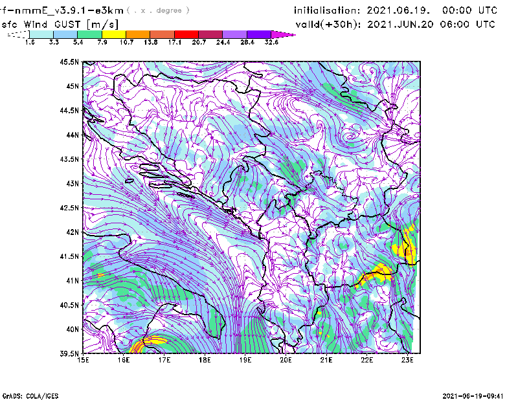Click the 'GrADS: COLA/IGES' footer label
This screenshot has height=400, width=518.
(30, 395)
